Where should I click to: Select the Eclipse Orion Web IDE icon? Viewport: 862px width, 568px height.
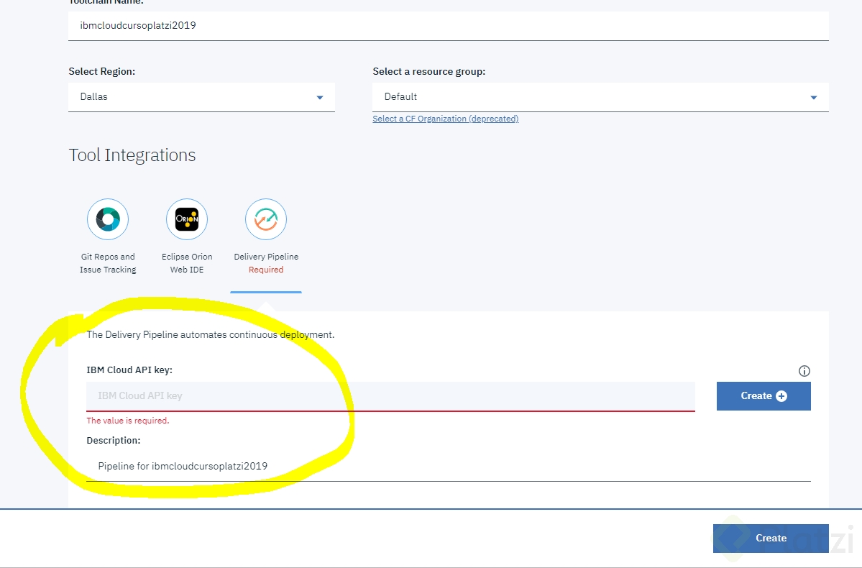(187, 219)
